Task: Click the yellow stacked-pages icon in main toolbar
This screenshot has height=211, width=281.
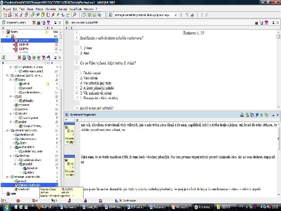Action: click(x=43, y=15)
